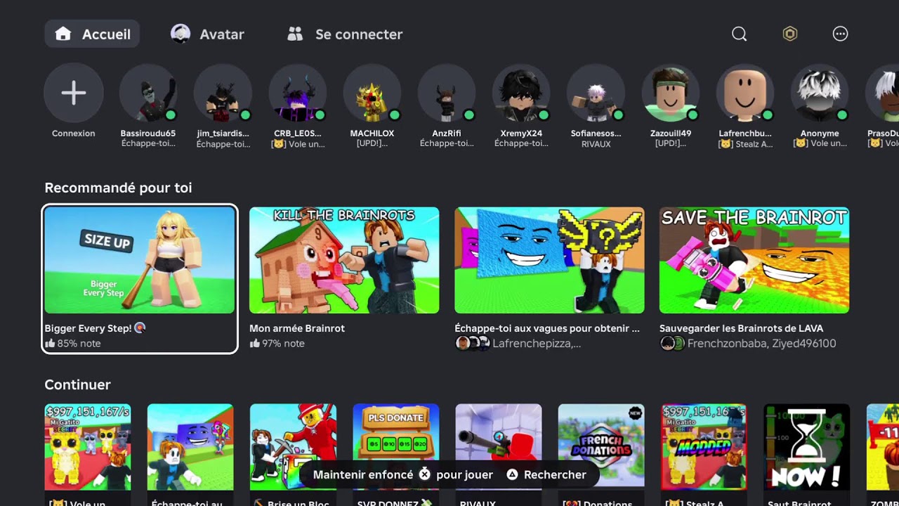The height and width of the screenshot is (506, 899).
Task: Continue the first Vole un game thumbnail
Action: coord(88,446)
